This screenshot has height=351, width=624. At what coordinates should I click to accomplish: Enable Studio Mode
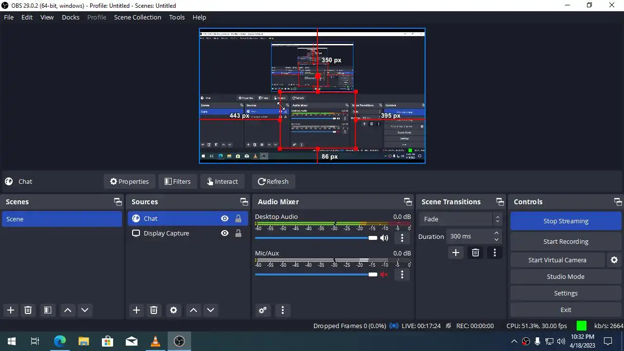click(566, 276)
